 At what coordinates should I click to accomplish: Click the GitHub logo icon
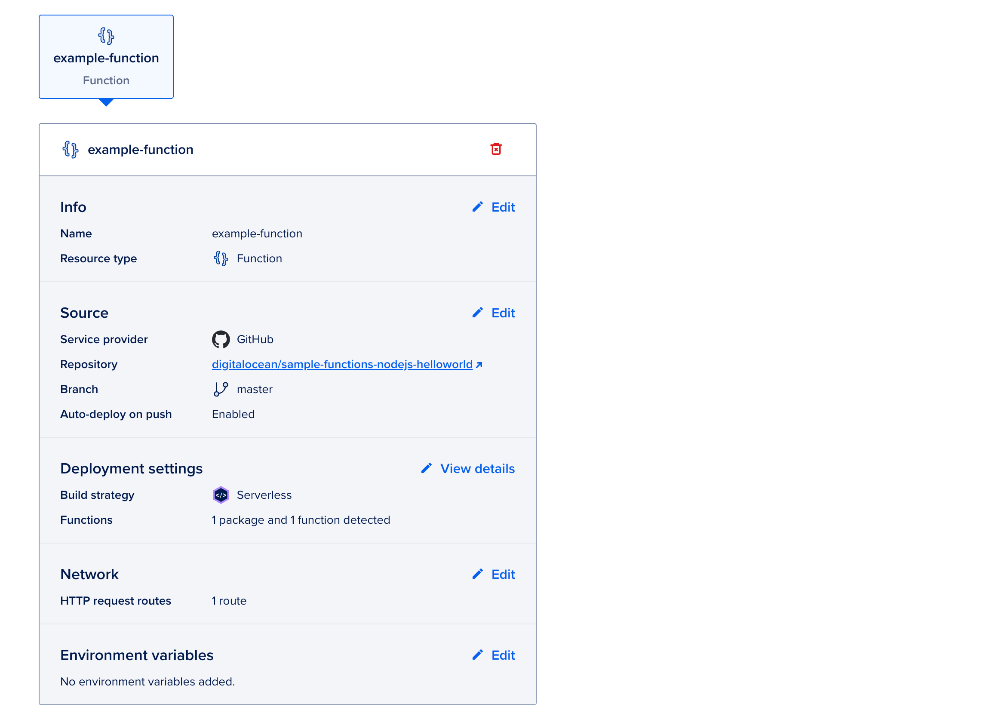coord(221,339)
